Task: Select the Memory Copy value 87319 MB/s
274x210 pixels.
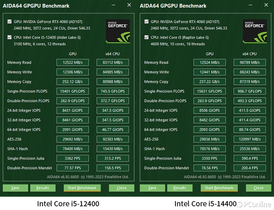Action: 250,82
